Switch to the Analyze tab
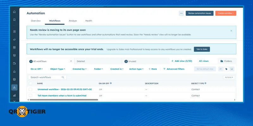The image size is (253, 126). [x=73, y=21]
